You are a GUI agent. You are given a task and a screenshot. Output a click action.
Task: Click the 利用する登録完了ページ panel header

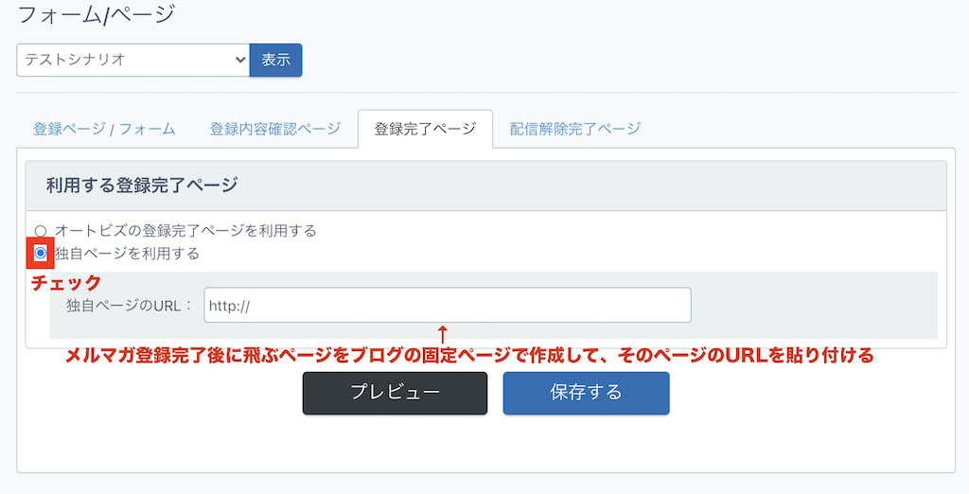point(142,185)
